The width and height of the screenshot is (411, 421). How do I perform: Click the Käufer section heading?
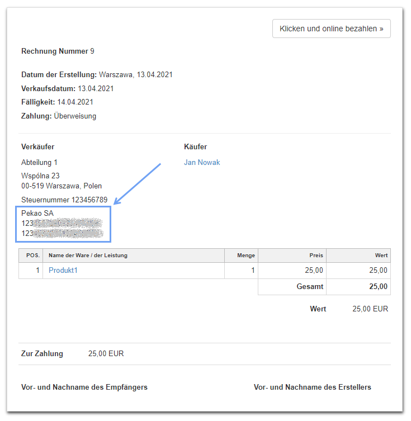(x=195, y=147)
